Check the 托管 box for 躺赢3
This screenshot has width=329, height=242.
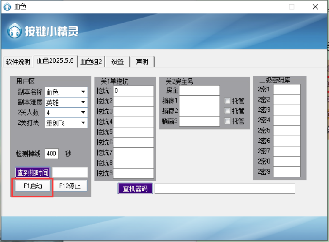[227, 121]
